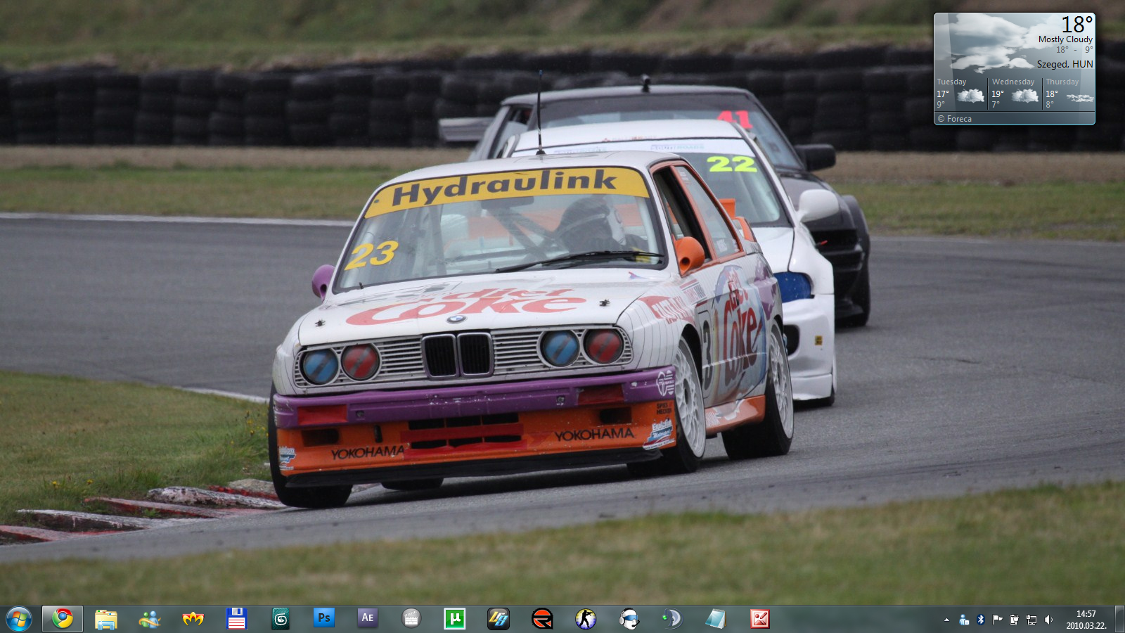Click the Tuesday forecast in weather gadget
This screenshot has width=1125, height=633.
(x=960, y=94)
